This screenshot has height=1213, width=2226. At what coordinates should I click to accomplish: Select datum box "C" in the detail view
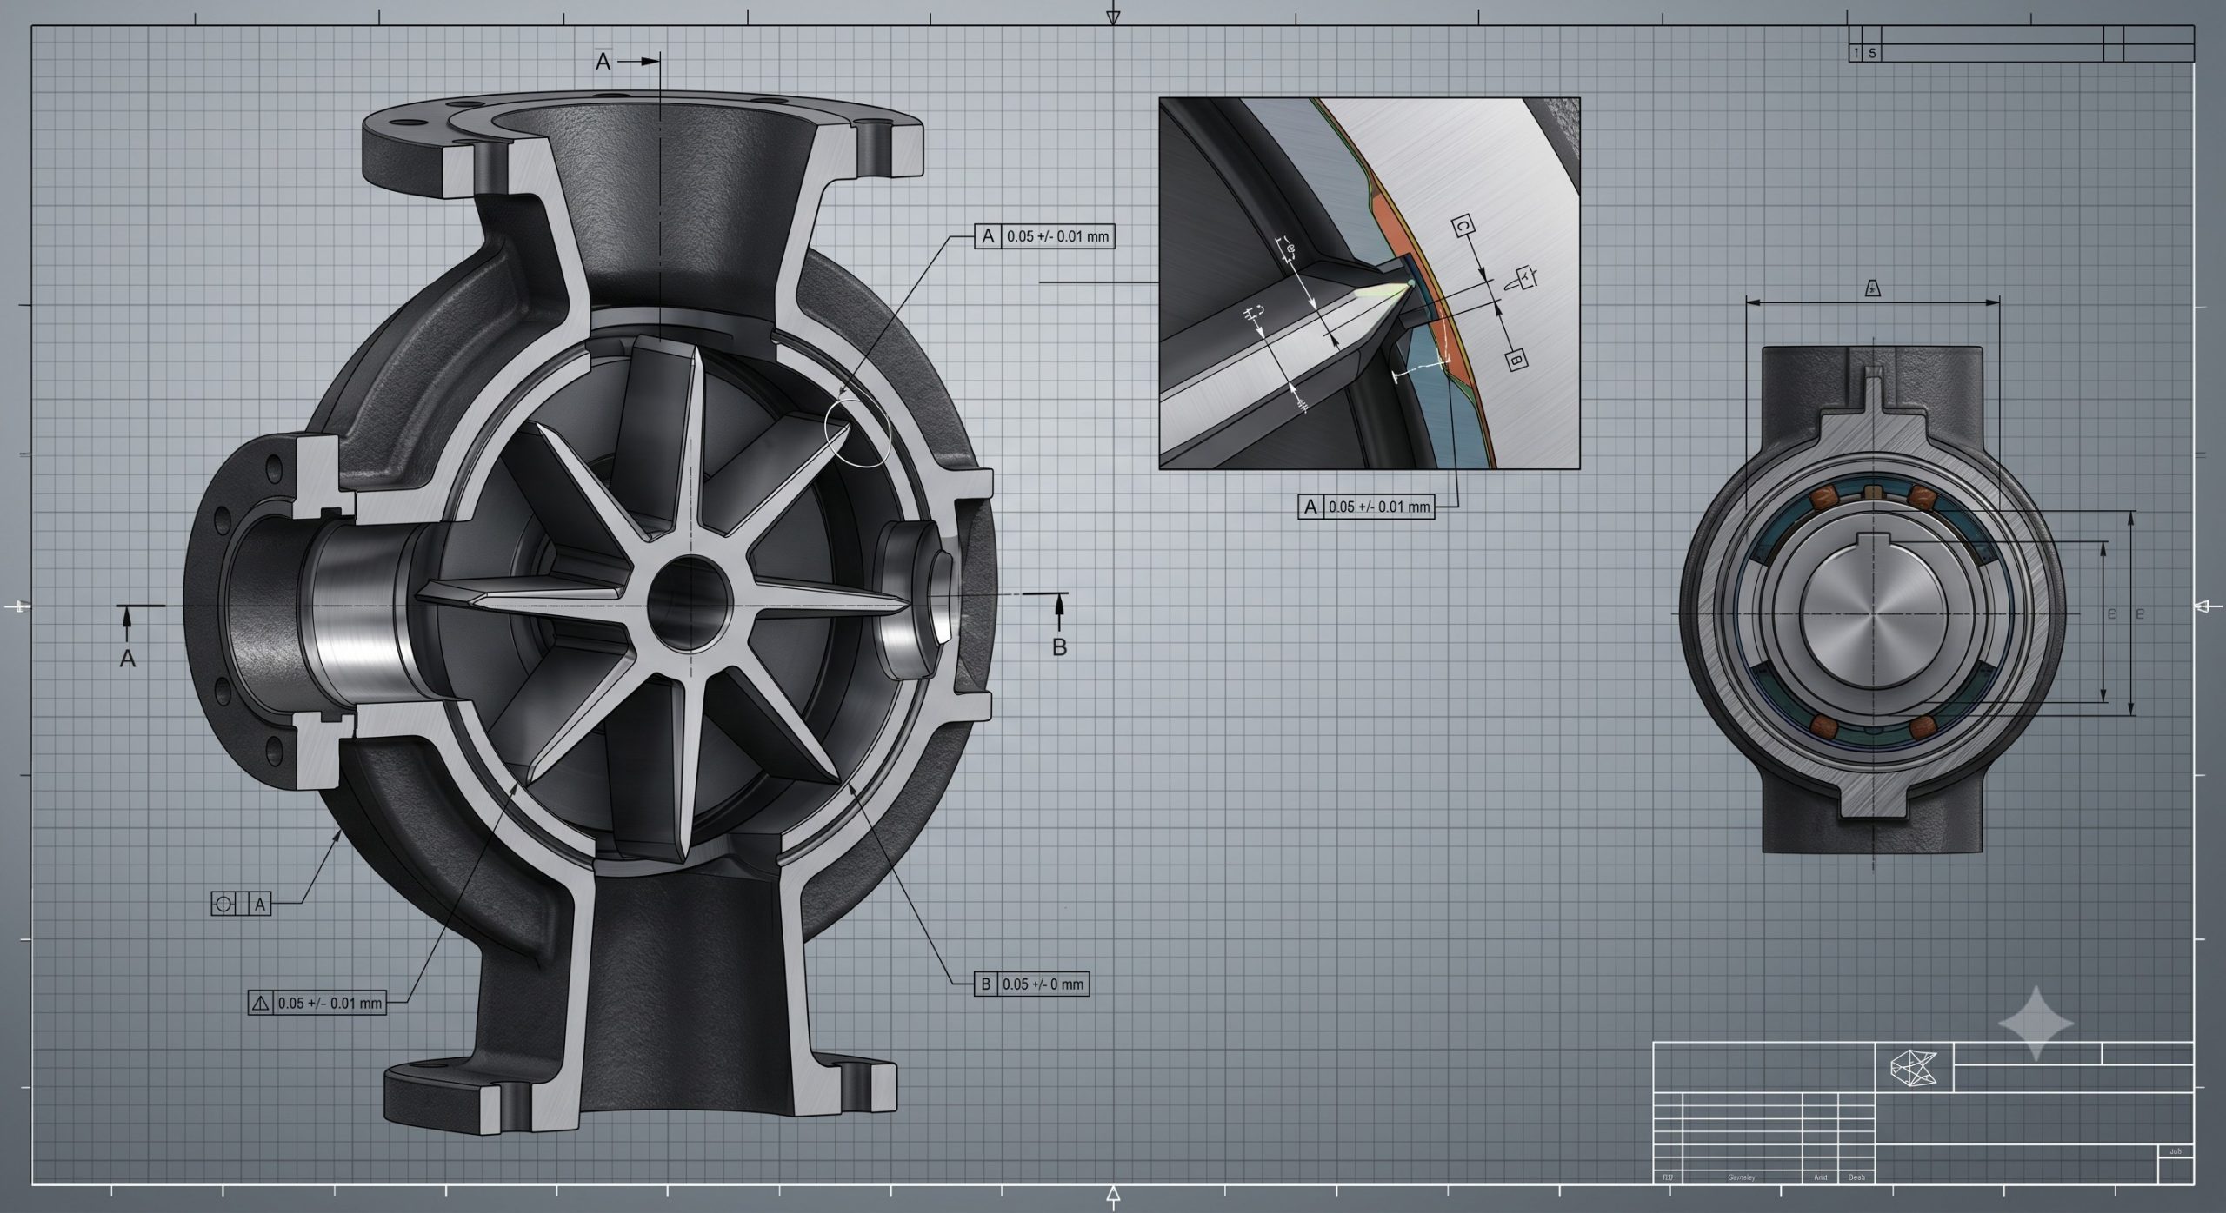click(1463, 227)
